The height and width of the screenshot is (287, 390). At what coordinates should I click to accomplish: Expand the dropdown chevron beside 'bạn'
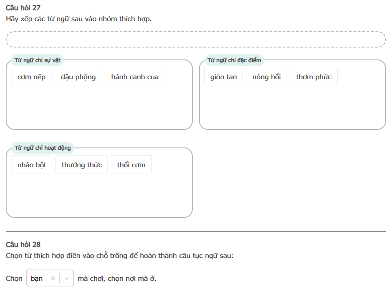66,278
